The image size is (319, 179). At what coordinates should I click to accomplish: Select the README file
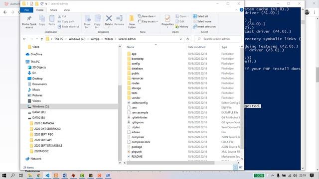137,157
